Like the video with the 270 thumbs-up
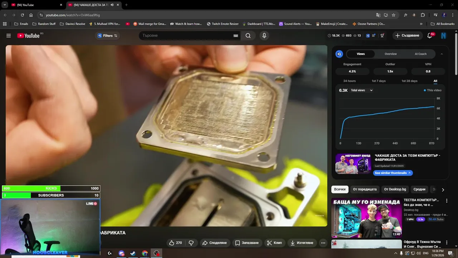 176,243
